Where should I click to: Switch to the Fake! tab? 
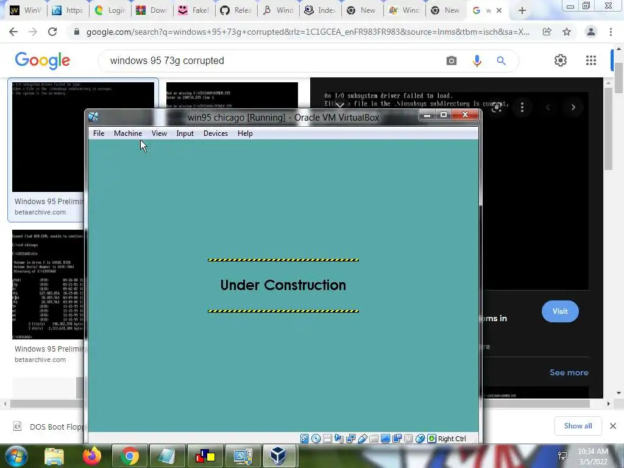(x=194, y=10)
